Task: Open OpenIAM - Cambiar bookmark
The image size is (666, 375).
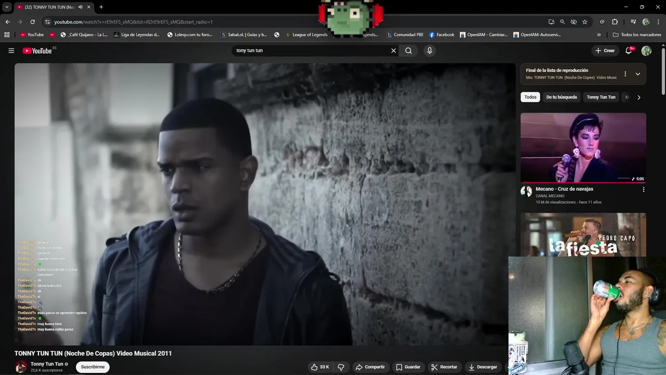Action: coord(483,35)
